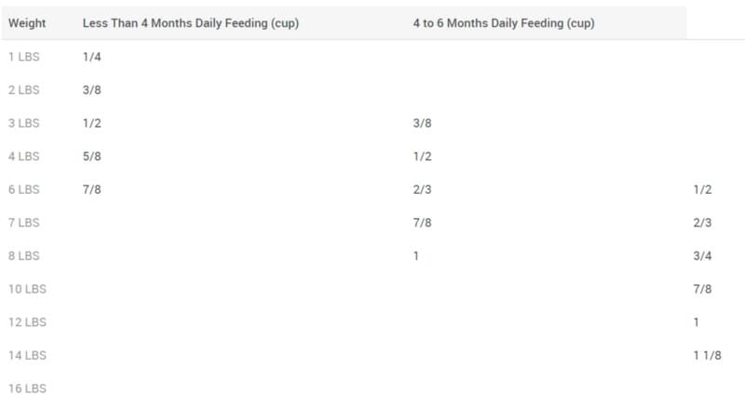Select the 12 LBS row label
Viewport: 745px width, 409px height.
28,322
